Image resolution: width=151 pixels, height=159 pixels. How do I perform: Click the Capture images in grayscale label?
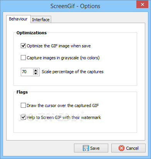63,58
